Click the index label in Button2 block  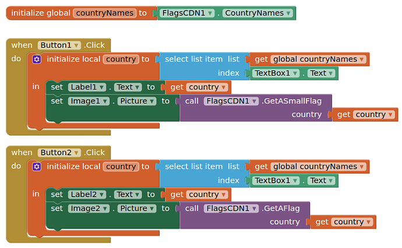coord(228,180)
